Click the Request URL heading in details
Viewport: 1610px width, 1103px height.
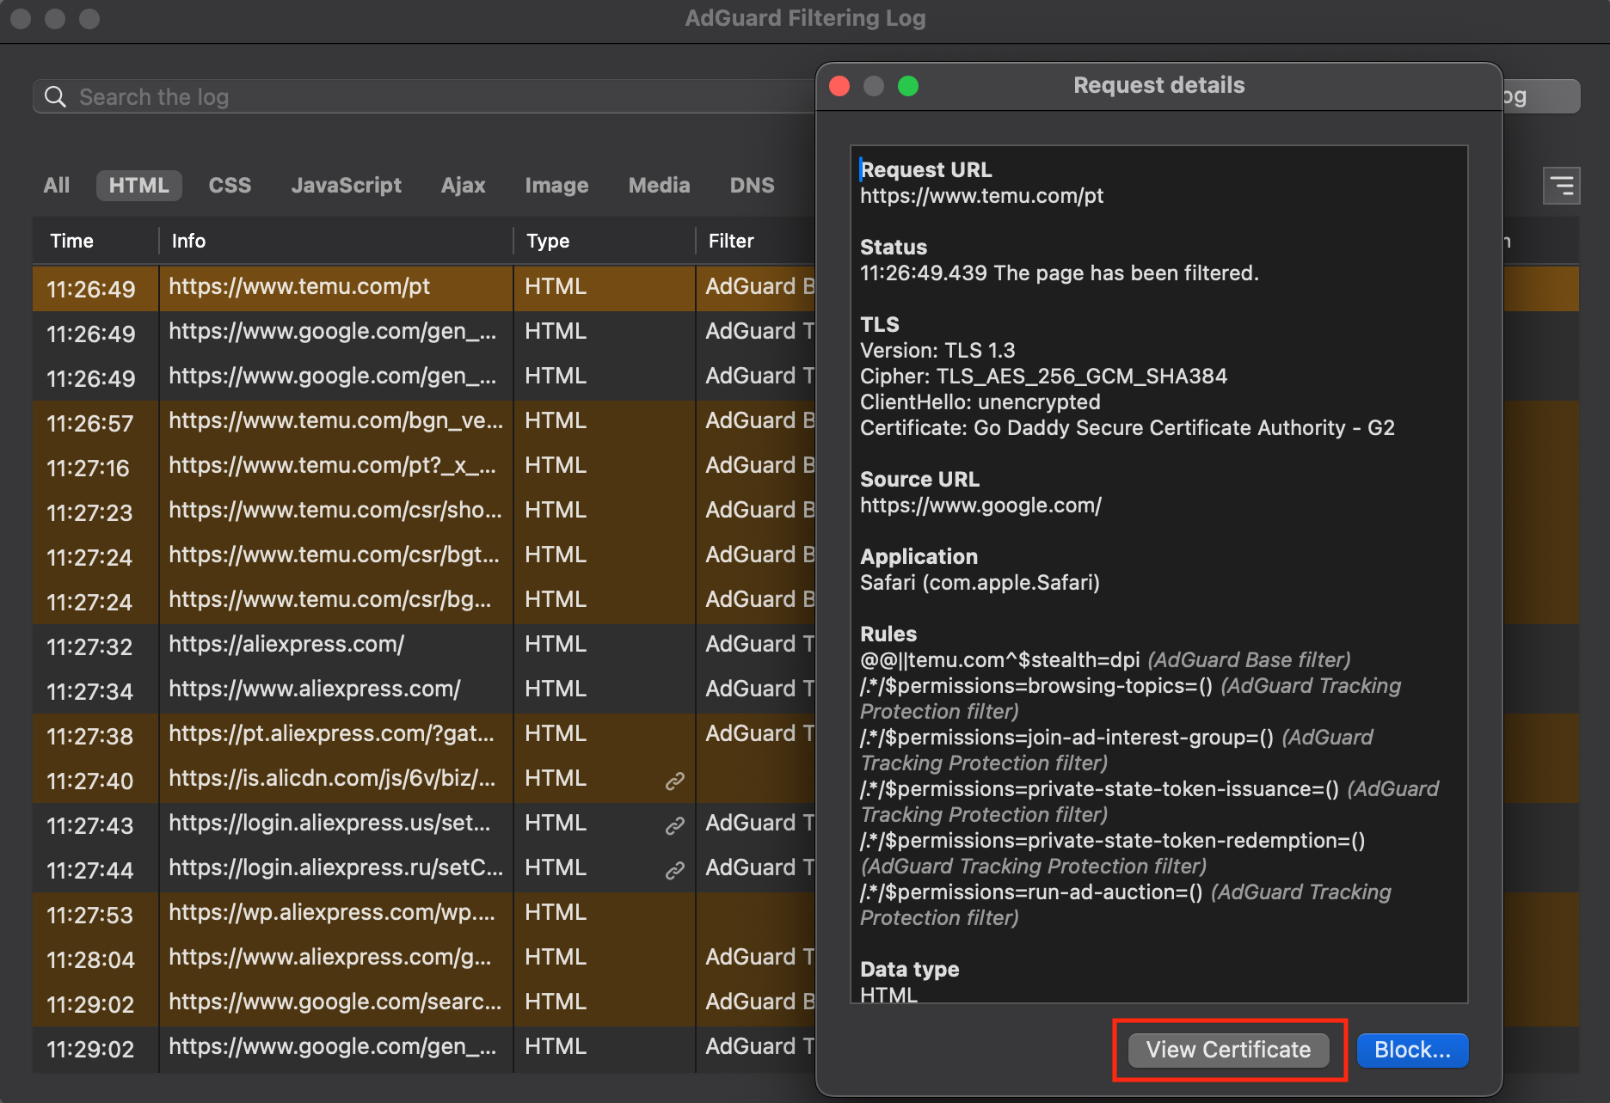(x=926, y=169)
